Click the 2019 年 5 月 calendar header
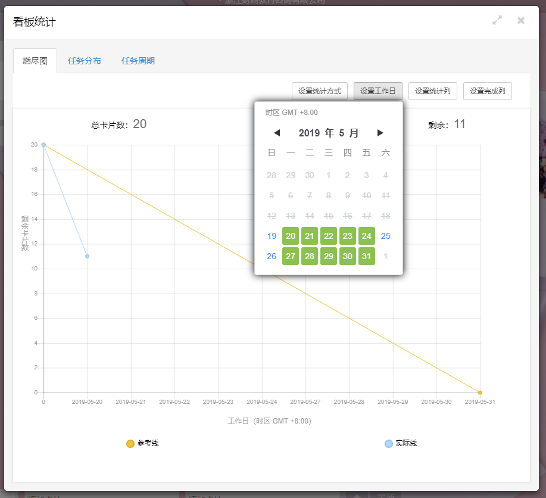This screenshot has width=546, height=498. 328,133
